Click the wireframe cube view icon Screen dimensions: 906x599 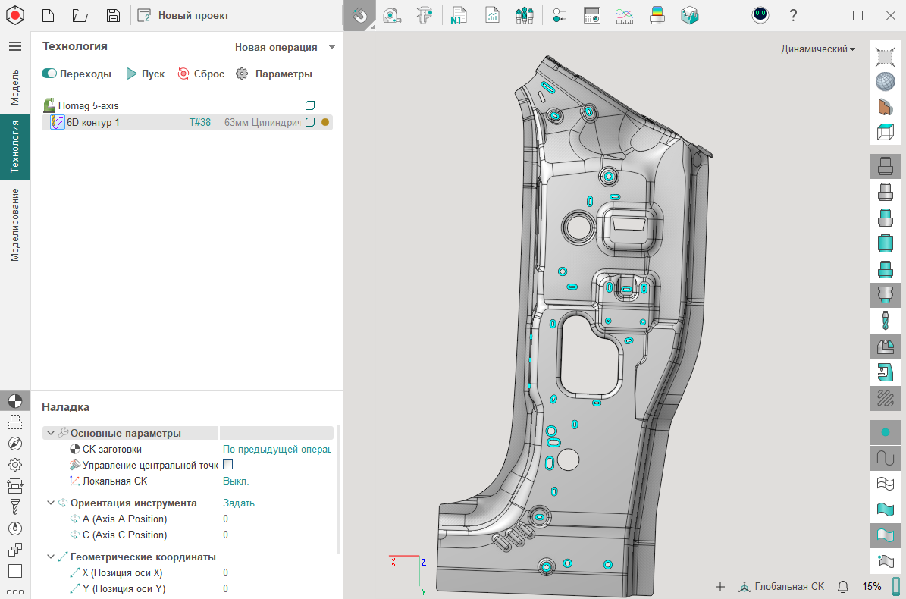[884, 132]
